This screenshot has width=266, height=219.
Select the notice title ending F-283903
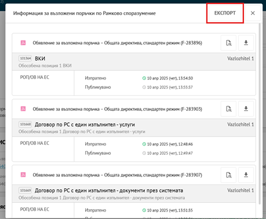click(117, 109)
